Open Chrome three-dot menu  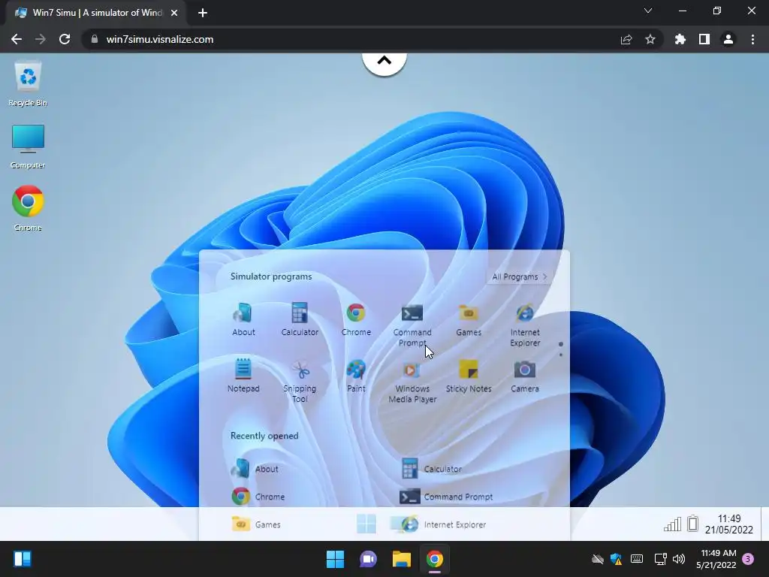tap(752, 39)
